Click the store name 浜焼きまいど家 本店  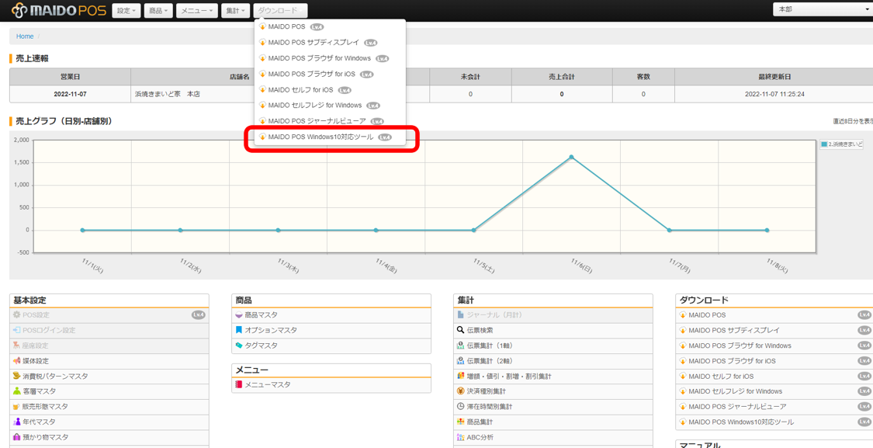point(168,94)
